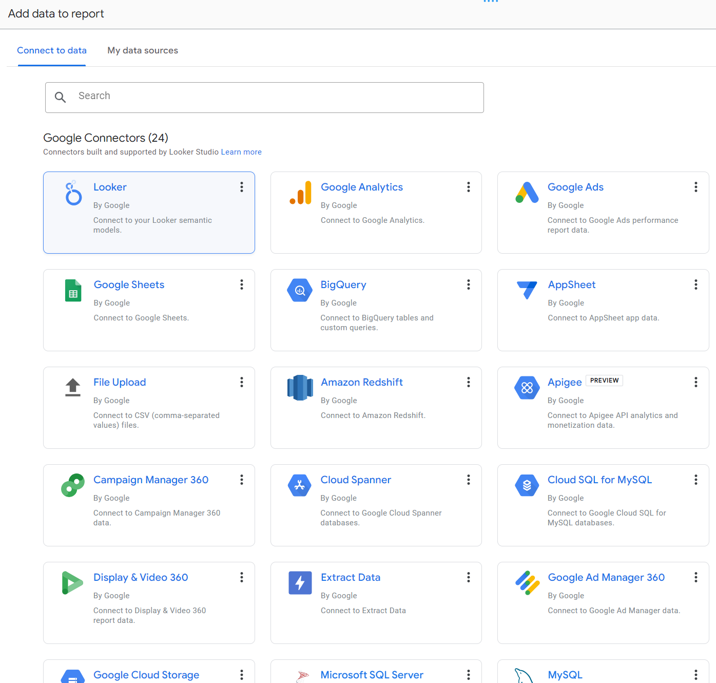Click the MySQL dolphin logo icon
716x683 pixels.
[525, 675]
